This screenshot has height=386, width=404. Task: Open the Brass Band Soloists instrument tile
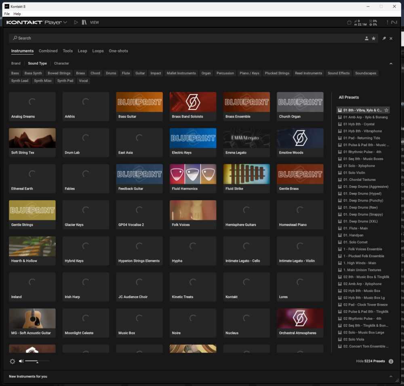pos(193,106)
